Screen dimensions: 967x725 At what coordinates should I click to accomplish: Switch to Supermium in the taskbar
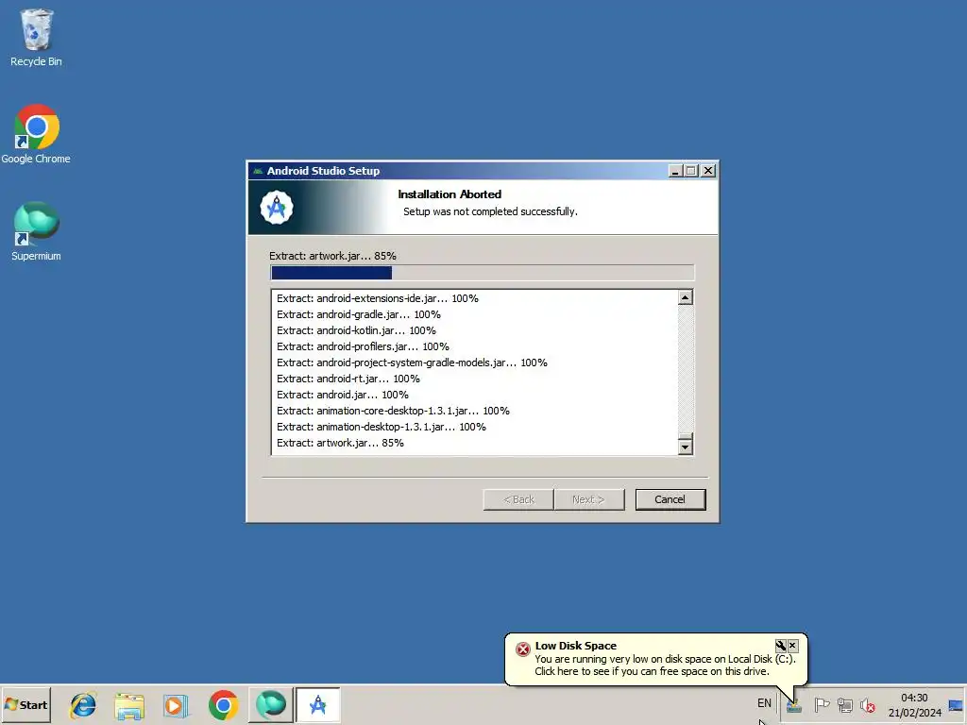pos(271,704)
